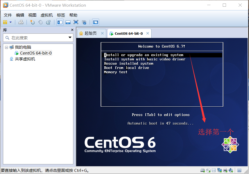The height and width of the screenshot is (174, 249).
Task: Select CentOS 64-bit-0 in the library tree
Action: click(36, 53)
